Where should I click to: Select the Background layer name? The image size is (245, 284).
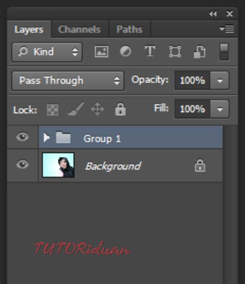[113, 166]
